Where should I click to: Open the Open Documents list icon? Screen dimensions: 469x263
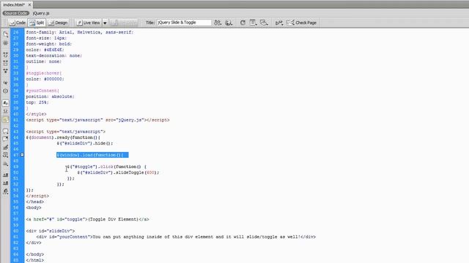(5, 34)
